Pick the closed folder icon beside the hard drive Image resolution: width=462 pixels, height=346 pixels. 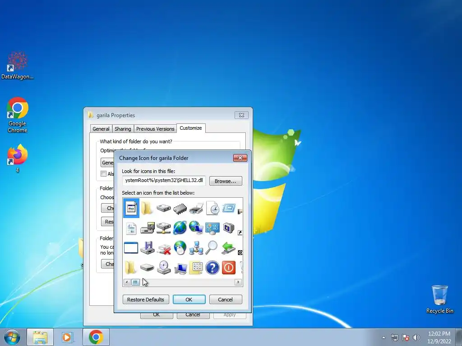(147, 208)
